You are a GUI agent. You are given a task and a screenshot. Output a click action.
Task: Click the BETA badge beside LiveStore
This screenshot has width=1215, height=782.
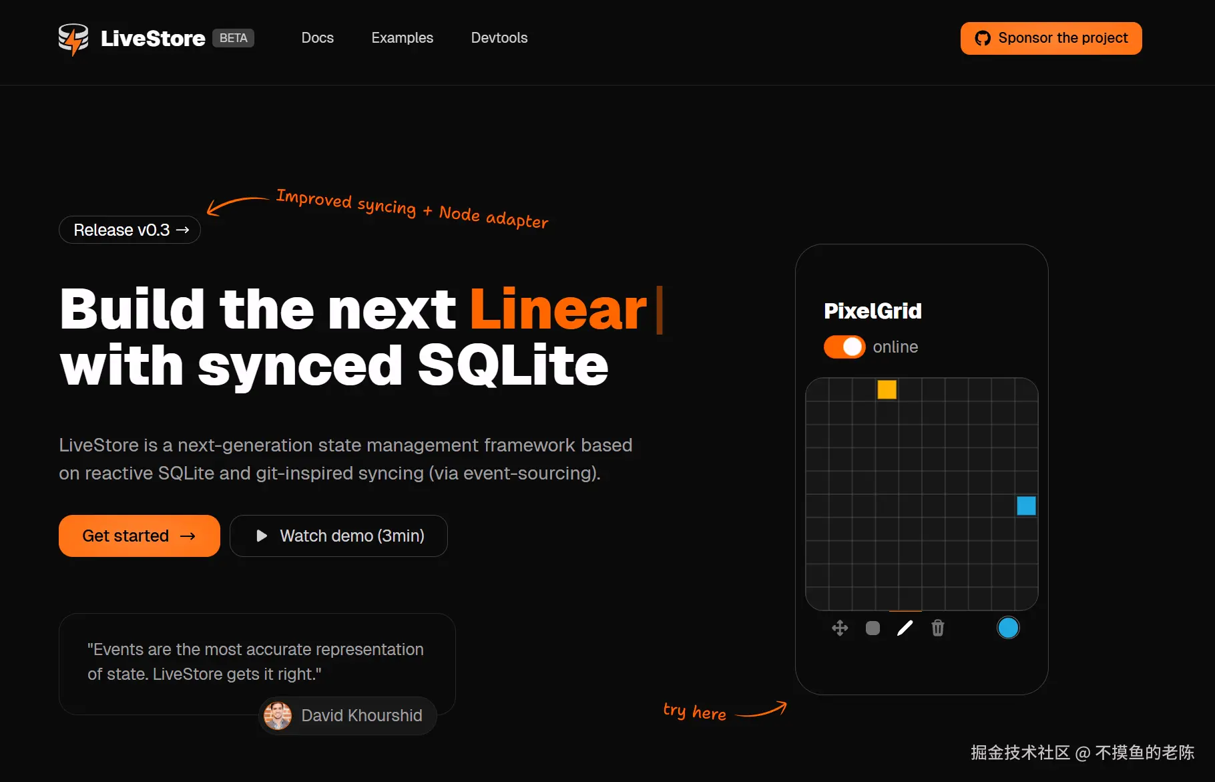[234, 38]
